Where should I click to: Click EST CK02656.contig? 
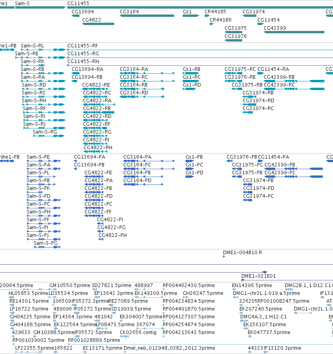tap(138, 332)
